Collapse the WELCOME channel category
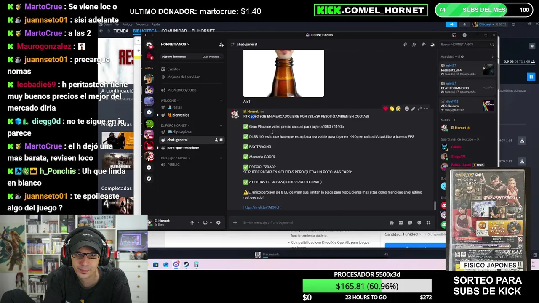The height and width of the screenshot is (303, 539). (170, 101)
